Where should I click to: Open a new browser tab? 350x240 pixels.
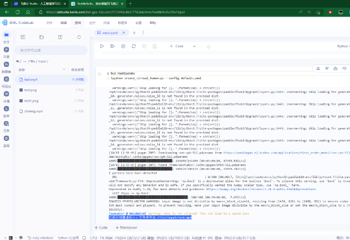(x=130, y=4)
